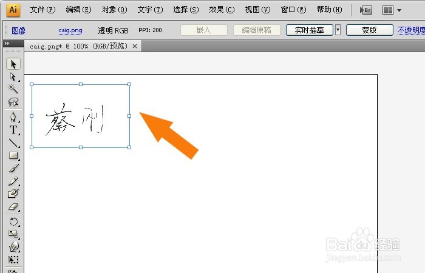The width and height of the screenshot is (425, 273).
Task: Select the Blob Brush tool
Action: pos(13,194)
